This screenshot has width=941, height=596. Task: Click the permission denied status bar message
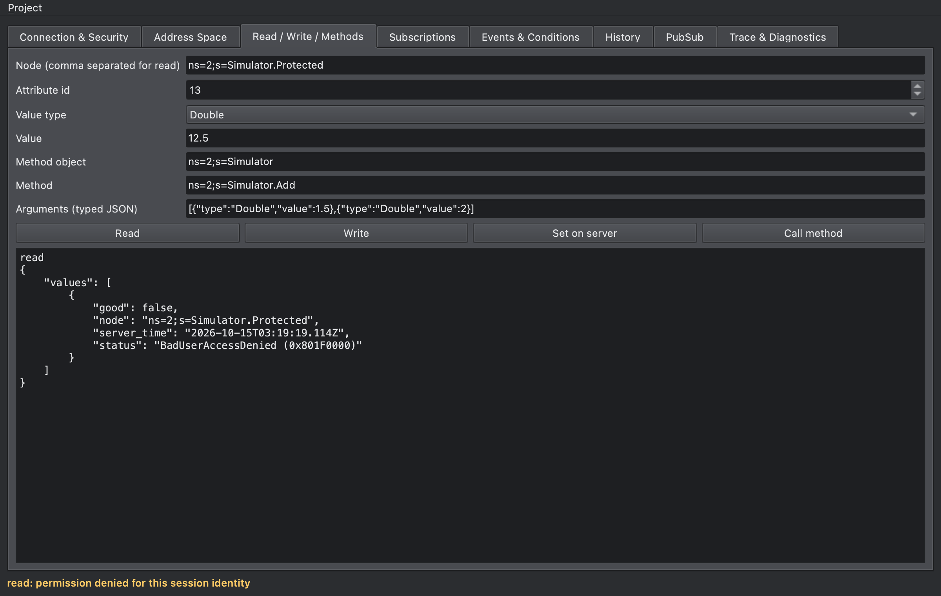point(129,583)
